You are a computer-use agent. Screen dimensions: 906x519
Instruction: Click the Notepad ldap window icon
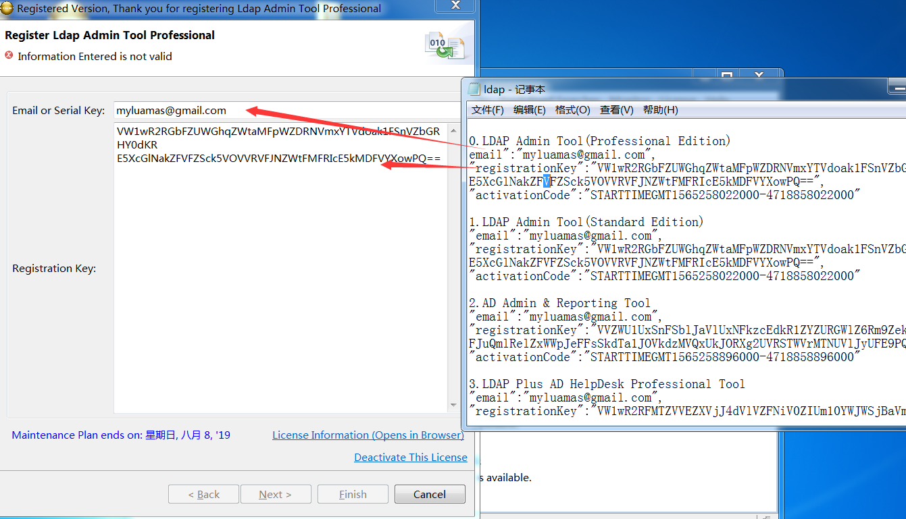[473, 88]
